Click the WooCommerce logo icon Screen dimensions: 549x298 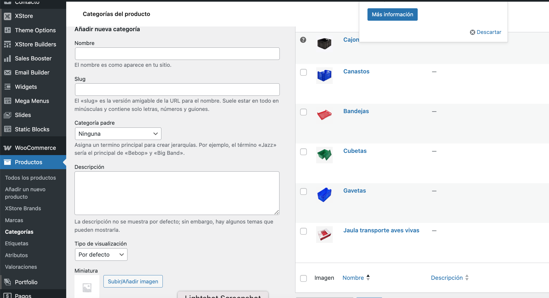(8, 148)
